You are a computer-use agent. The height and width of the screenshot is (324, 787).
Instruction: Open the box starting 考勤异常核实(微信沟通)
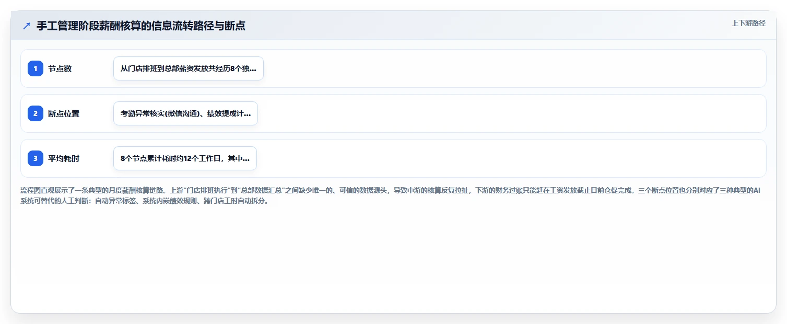185,113
